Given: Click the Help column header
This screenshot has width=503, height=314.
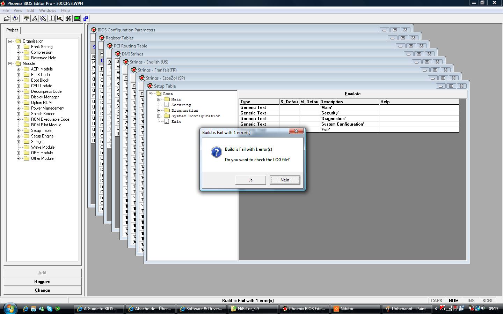Looking at the screenshot, I should [x=419, y=102].
